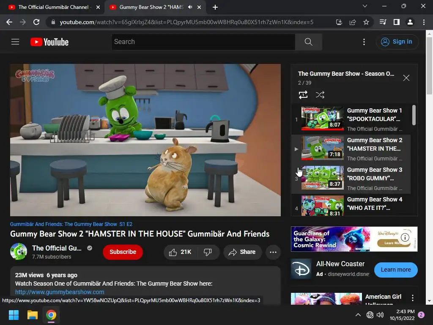The height and width of the screenshot is (325, 433).
Task: View site information lock icon
Action: pos(53,22)
